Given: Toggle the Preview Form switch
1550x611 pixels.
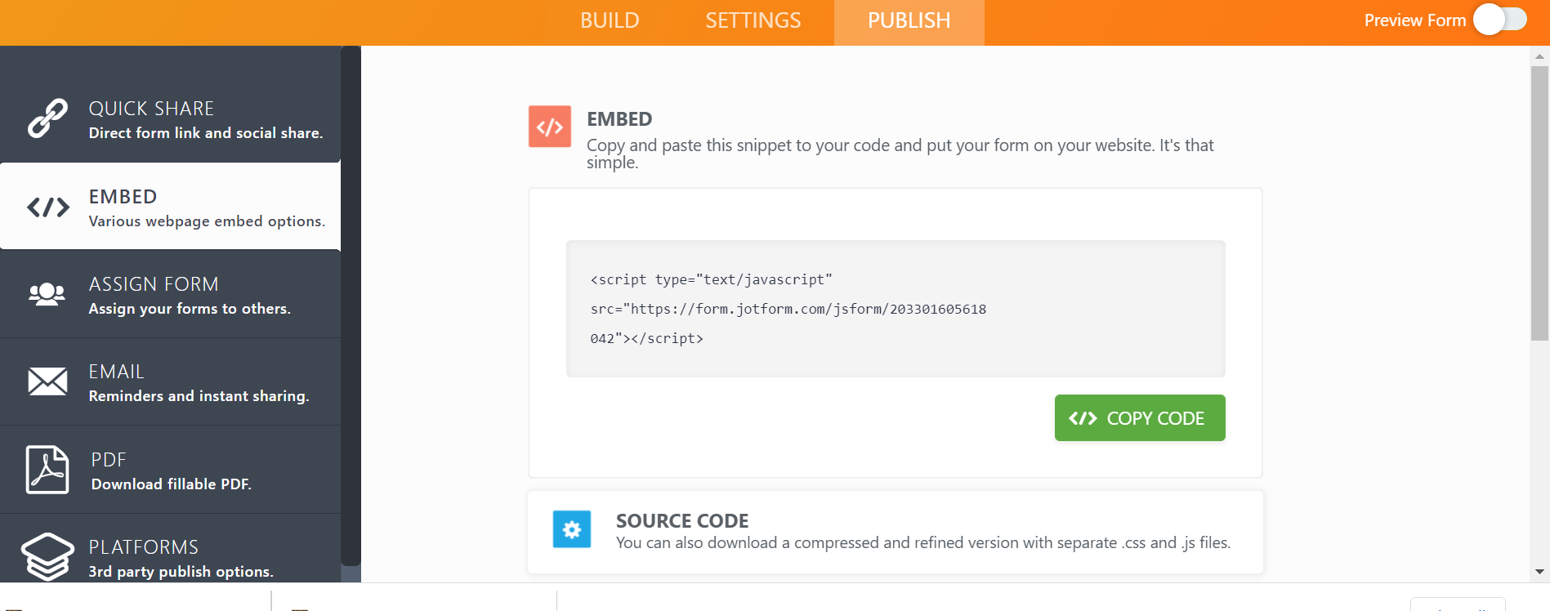Looking at the screenshot, I should [1500, 20].
